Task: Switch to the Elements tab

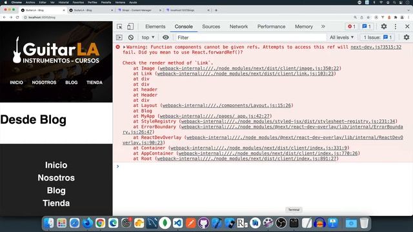Action: [155, 26]
